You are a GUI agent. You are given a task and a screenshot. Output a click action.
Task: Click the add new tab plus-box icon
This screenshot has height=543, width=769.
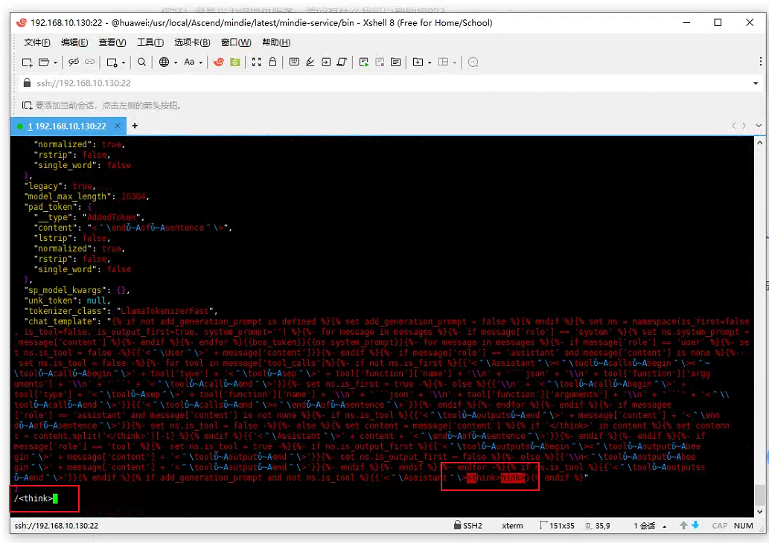point(418,62)
